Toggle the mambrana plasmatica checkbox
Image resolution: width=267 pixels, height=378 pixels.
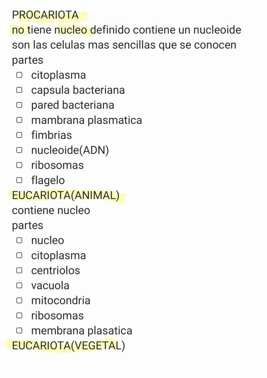click(x=19, y=120)
